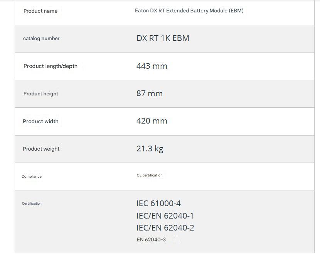Click the catalog value 'DX RT 1K EBM'
The height and width of the screenshot is (268, 320).
point(163,38)
